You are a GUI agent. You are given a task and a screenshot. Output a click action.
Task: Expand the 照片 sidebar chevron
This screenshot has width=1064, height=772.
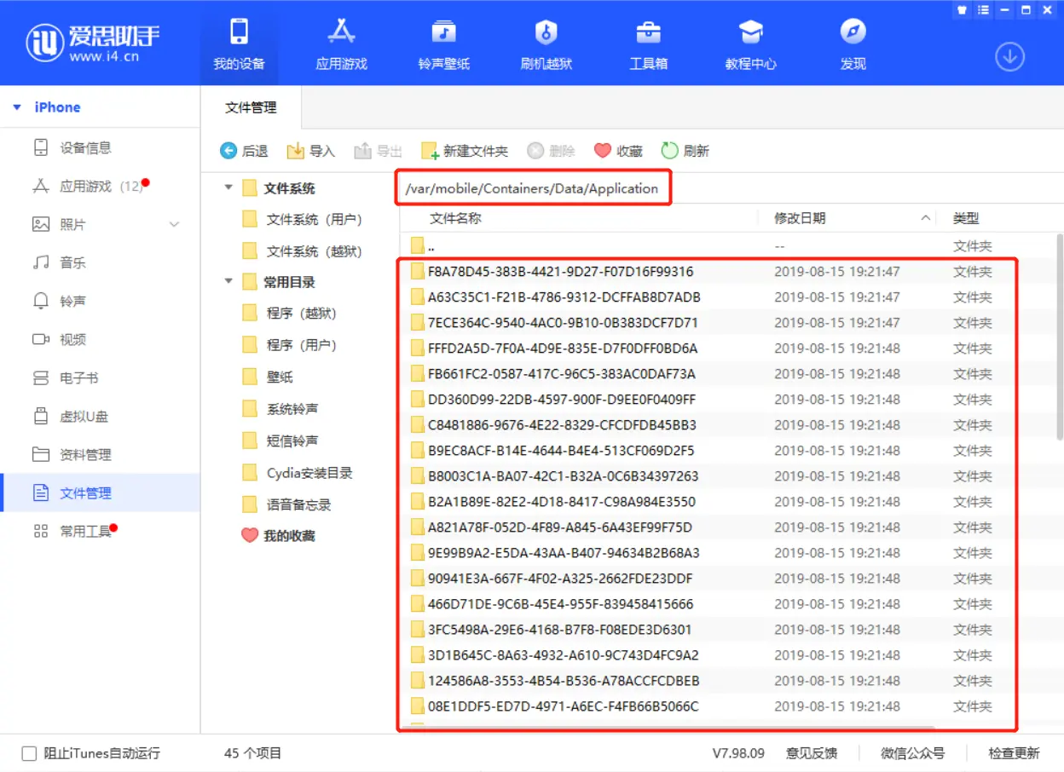click(175, 224)
